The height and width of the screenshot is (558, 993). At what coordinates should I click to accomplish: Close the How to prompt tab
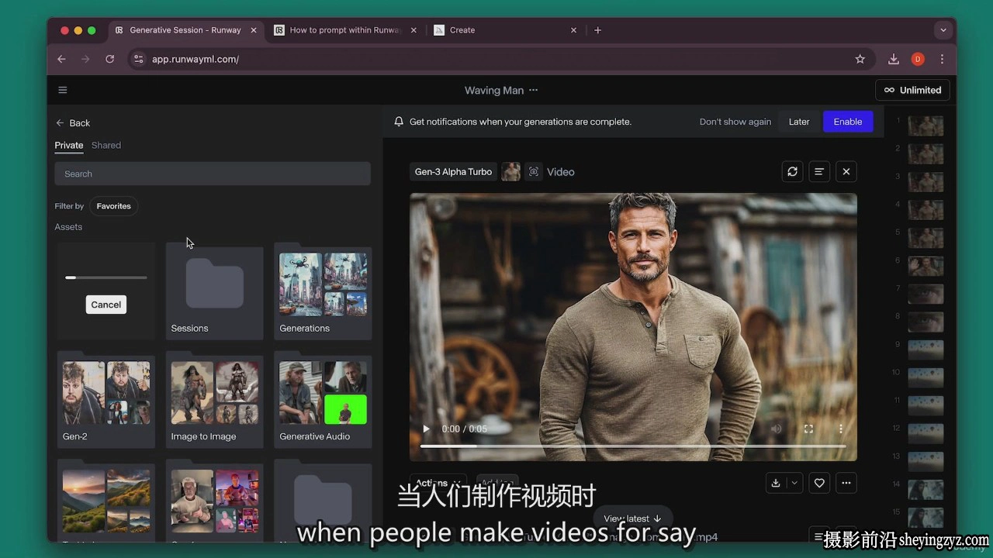(x=413, y=30)
